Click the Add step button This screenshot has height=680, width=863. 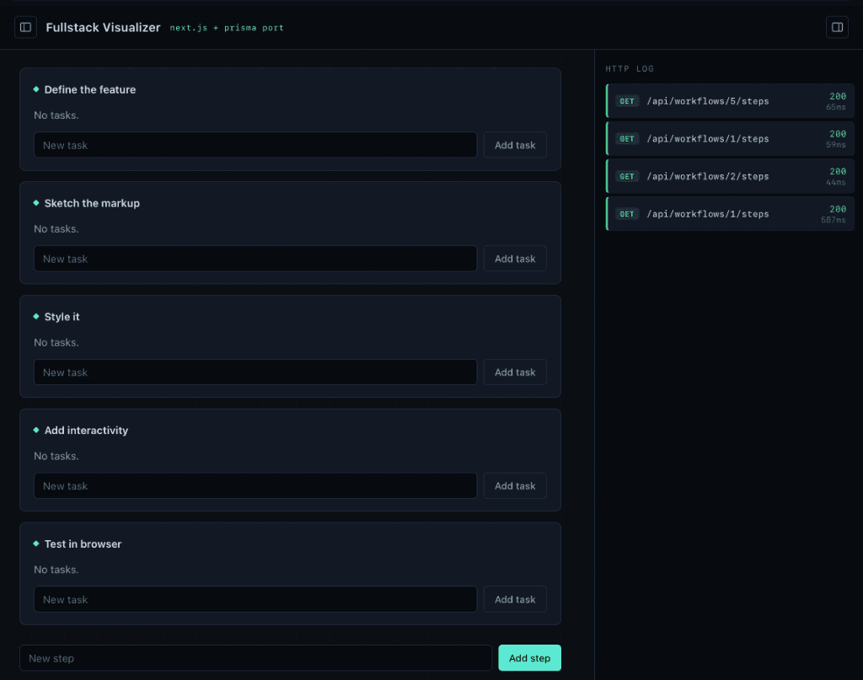tap(529, 658)
